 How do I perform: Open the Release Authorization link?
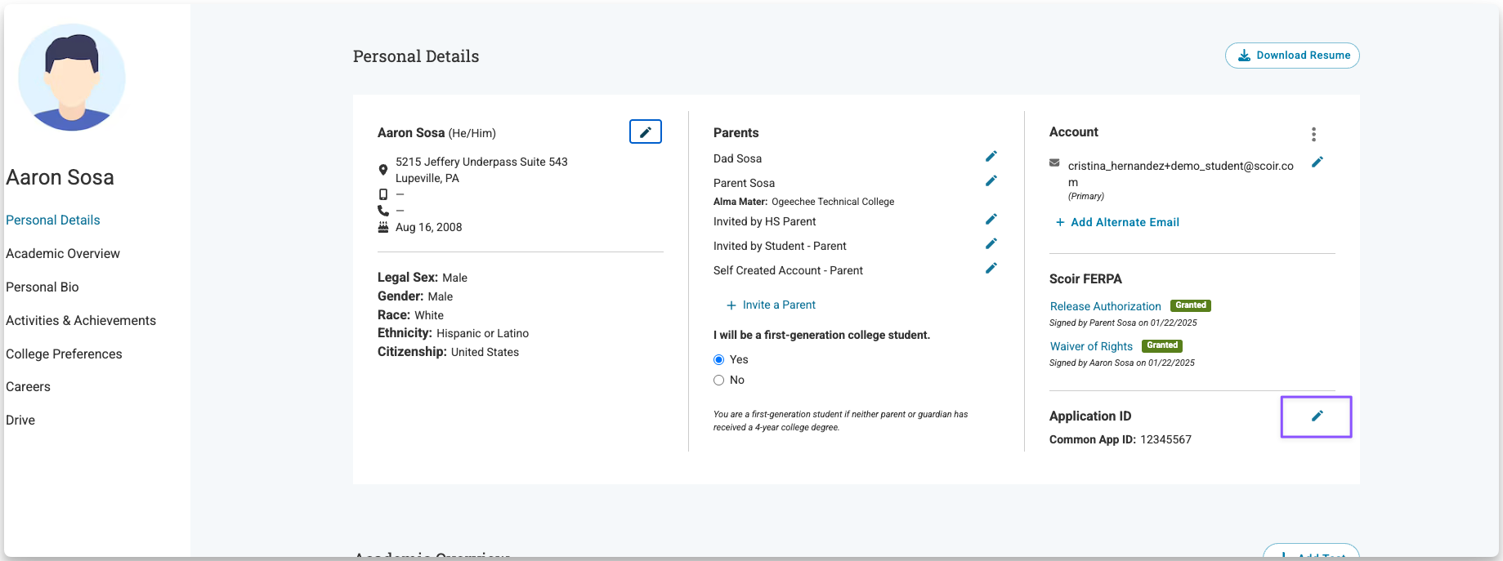pyautogui.click(x=1105, y=306)
